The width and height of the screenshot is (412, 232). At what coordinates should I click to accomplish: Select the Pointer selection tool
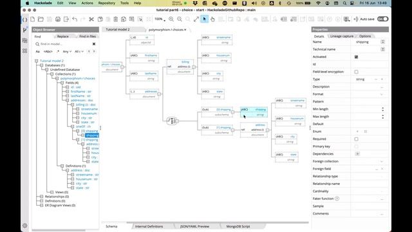[205, 19]
